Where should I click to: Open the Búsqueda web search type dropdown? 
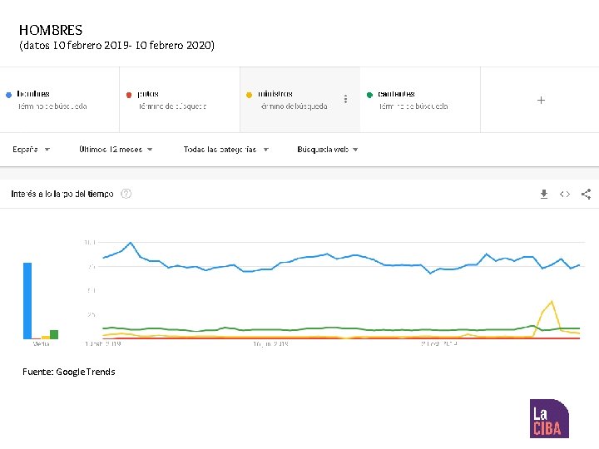[327, 150]
